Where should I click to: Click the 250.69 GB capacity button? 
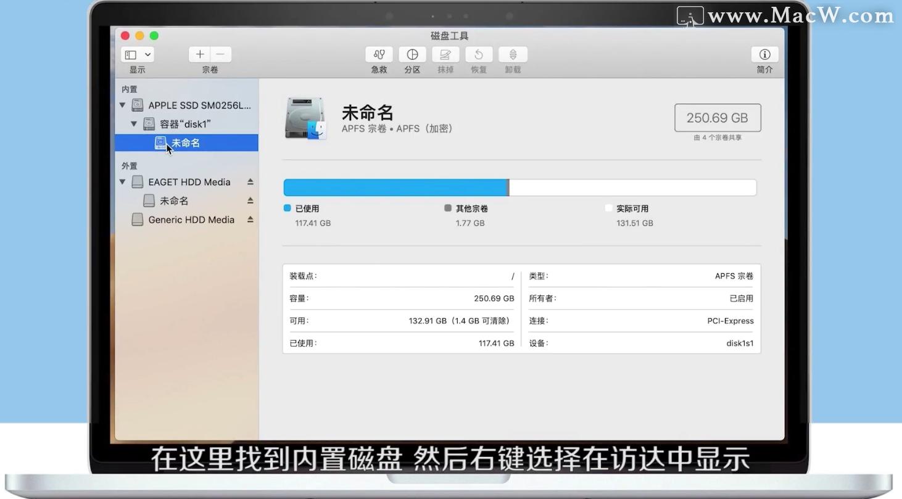pyautogui.click(x=717, y=117)
